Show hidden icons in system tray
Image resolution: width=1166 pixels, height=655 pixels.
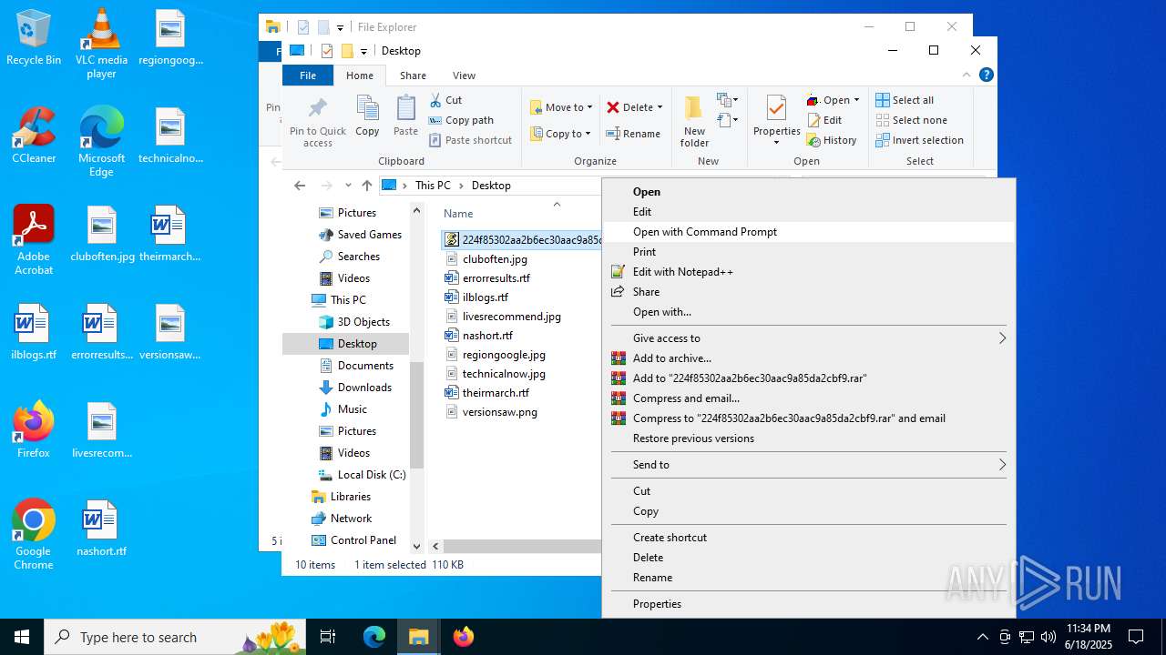point(982,637)
